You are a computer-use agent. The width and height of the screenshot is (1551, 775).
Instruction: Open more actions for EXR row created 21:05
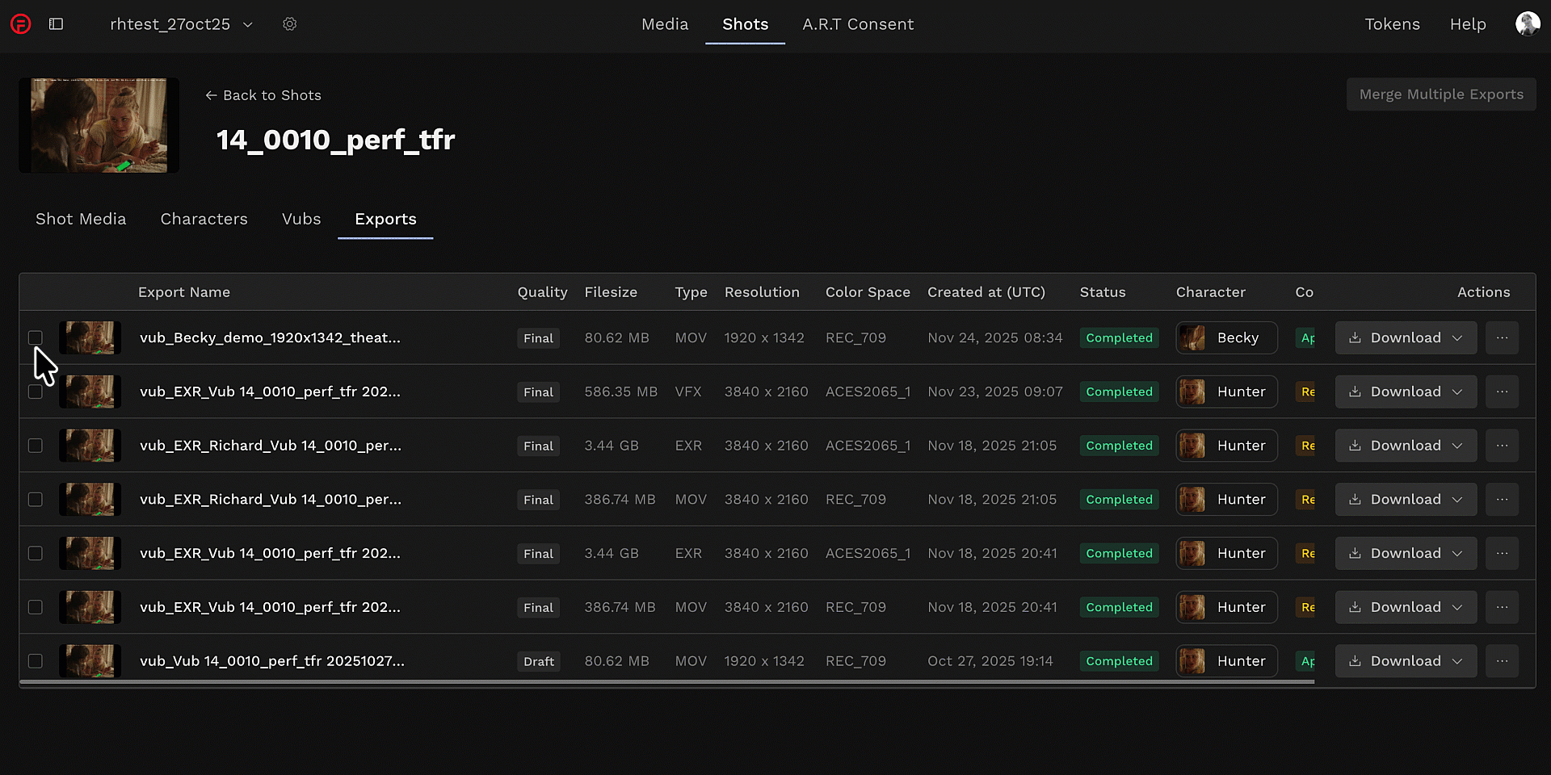[x=1502, y=446]
